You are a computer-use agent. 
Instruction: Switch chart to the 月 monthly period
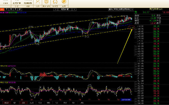tap(15, 9)
